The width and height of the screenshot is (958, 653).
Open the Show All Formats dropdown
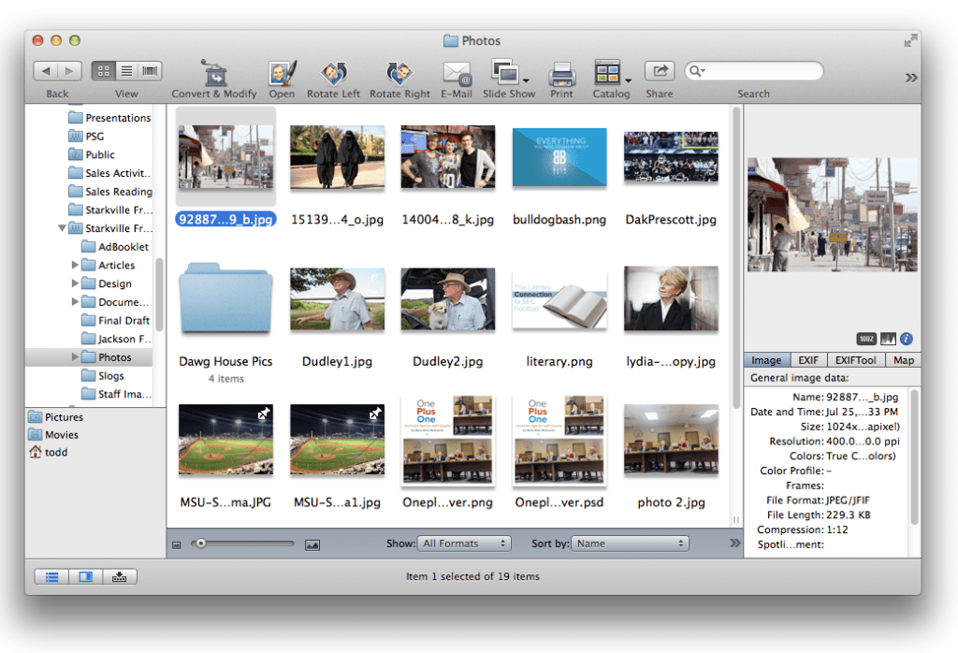point(465,544)
